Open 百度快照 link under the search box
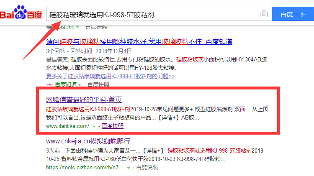314x176 pixels. coord(96,27)
